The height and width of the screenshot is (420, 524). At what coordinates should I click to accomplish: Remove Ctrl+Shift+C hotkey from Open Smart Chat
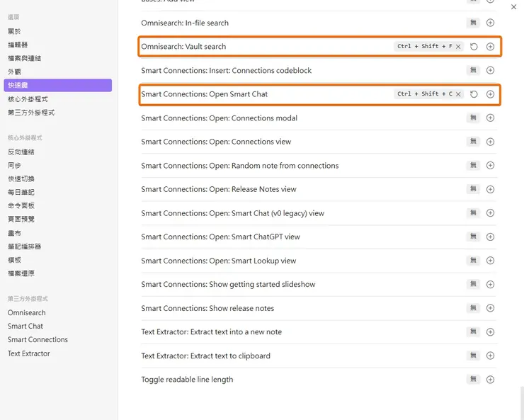458,94
